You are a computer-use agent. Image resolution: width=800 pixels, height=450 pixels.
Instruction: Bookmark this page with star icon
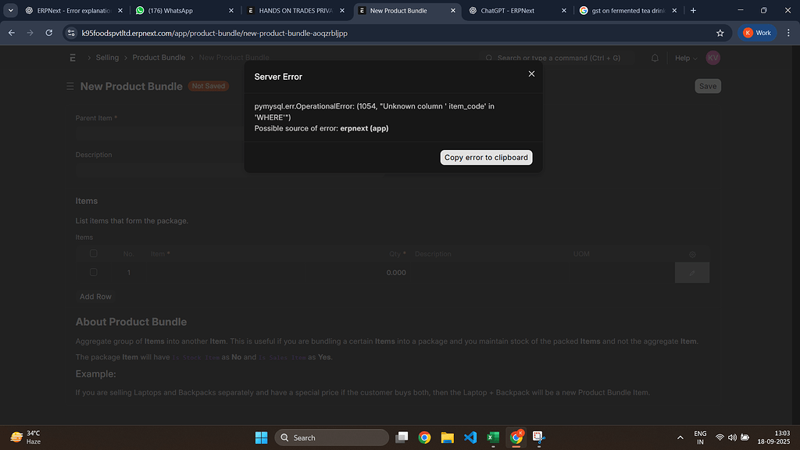point(720,33)
